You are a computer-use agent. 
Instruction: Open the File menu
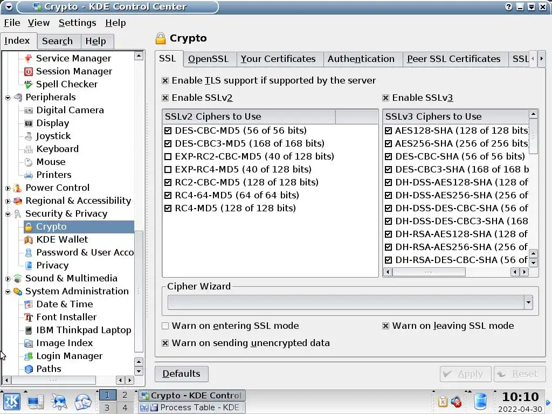(12, 23)
